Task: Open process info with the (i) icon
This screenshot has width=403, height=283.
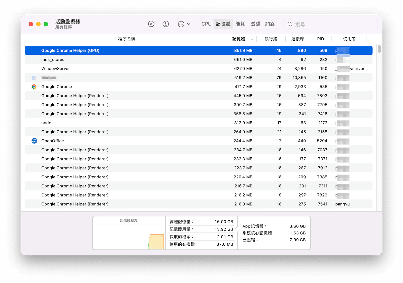Action: point(166,24)
